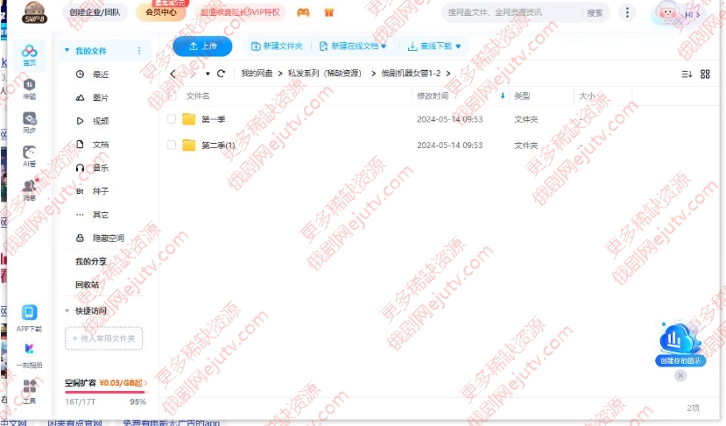Open the navigation history dropdown arrow
Image resolution: width=726 pixels, height=426 pixels.
pyautogui.click(x=208, y=74)
